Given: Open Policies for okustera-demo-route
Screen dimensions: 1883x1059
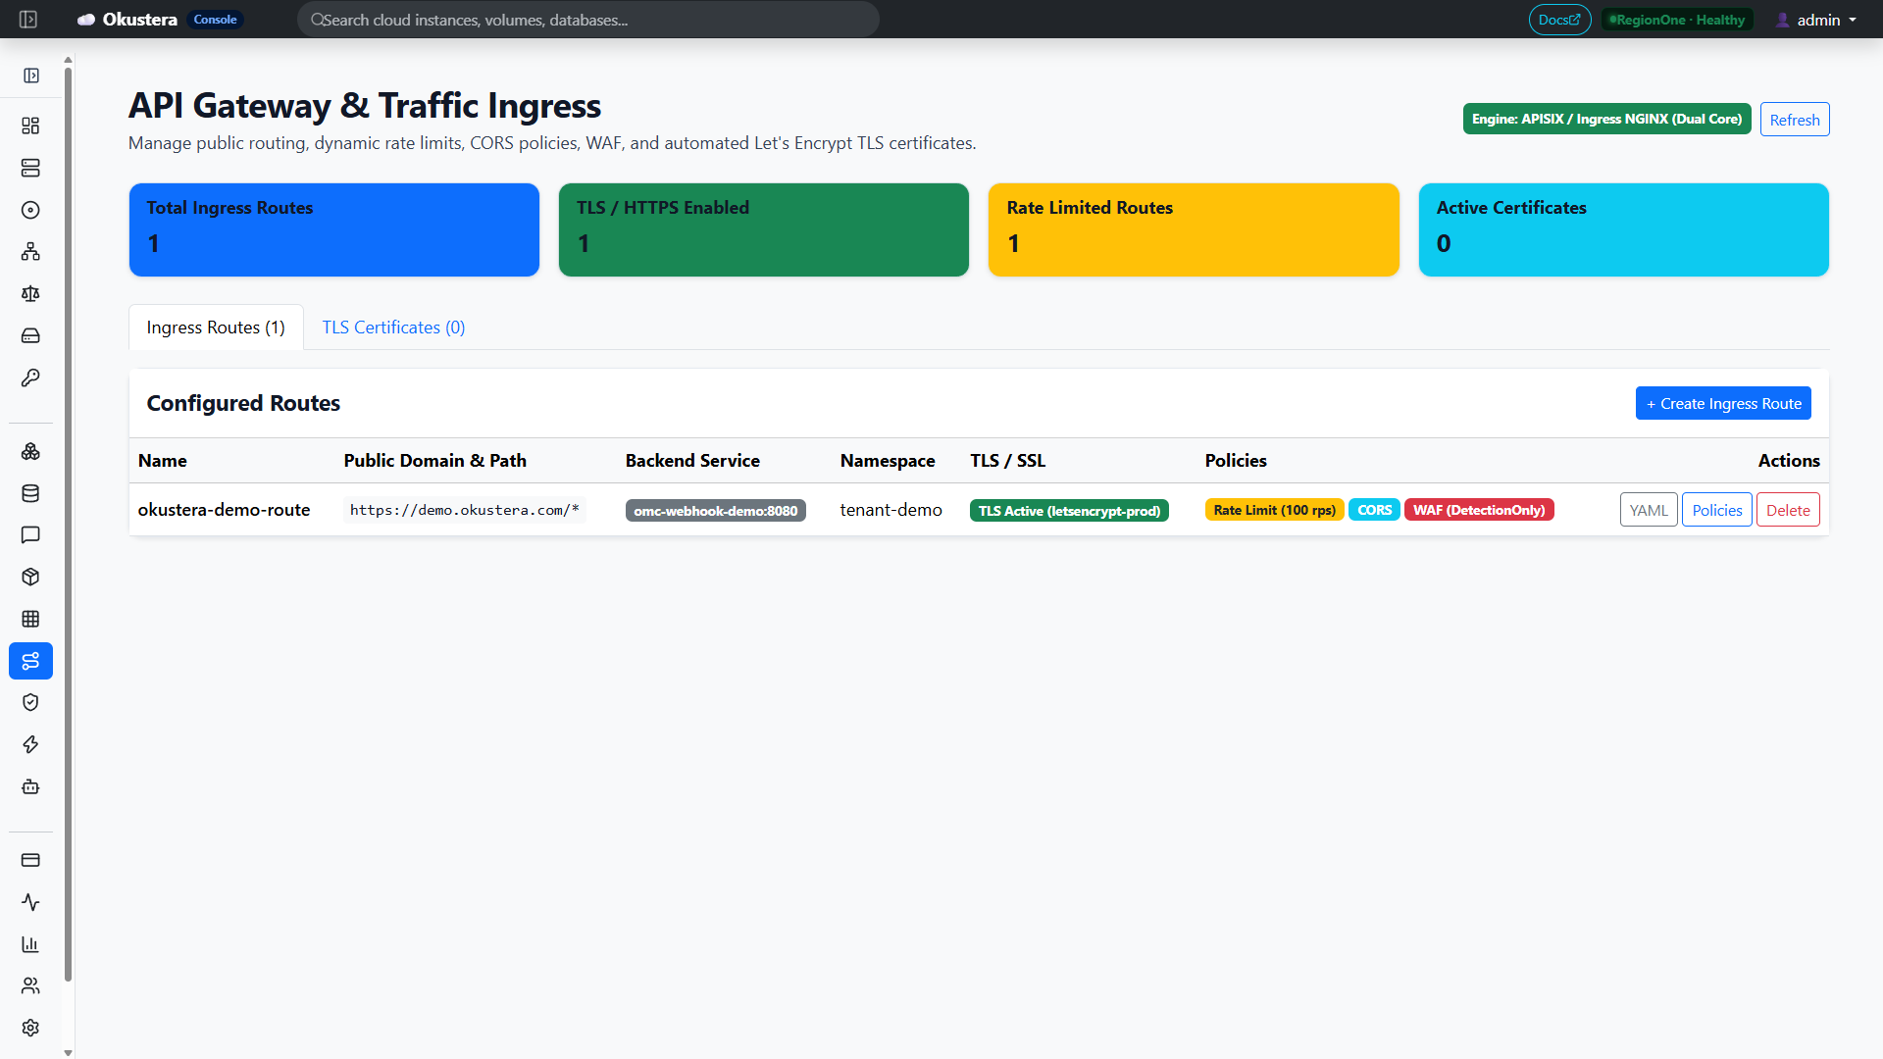Looking at the screenshot, I should [x=1717, y=510].
